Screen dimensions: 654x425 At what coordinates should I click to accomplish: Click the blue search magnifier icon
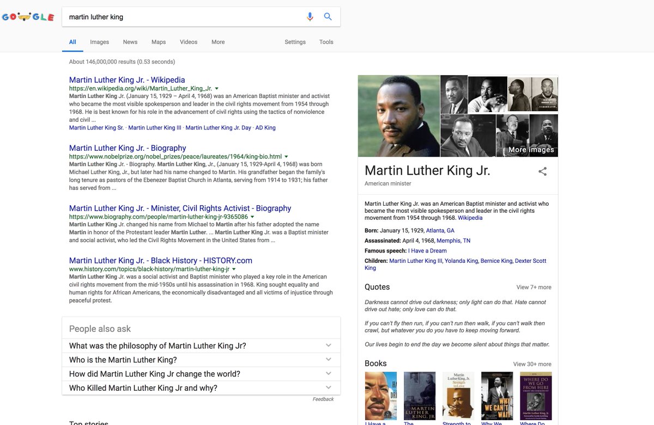point(328,17)
